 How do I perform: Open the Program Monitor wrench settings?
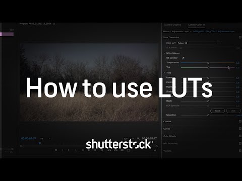[x=138, y=138]
